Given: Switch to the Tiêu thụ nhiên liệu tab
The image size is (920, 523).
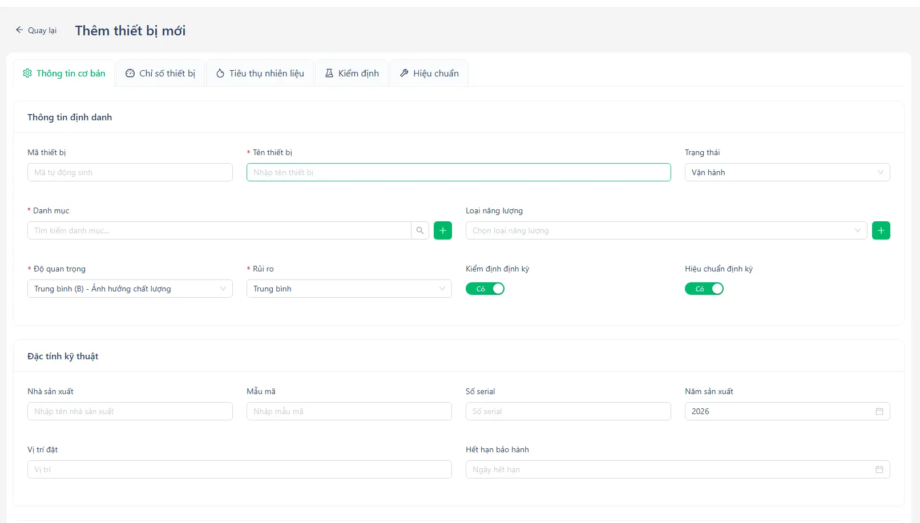Looking at the screenshot, I should point(260,73).
